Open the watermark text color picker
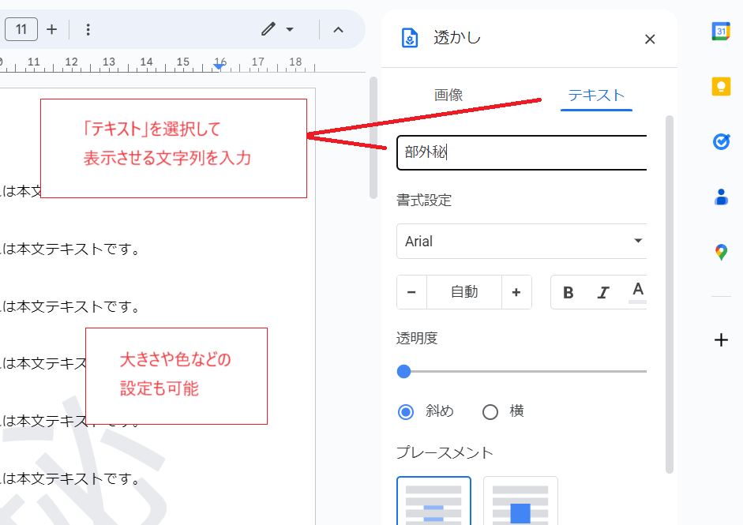Viewport: 743px width, 525px height. (x=638, y=291)
